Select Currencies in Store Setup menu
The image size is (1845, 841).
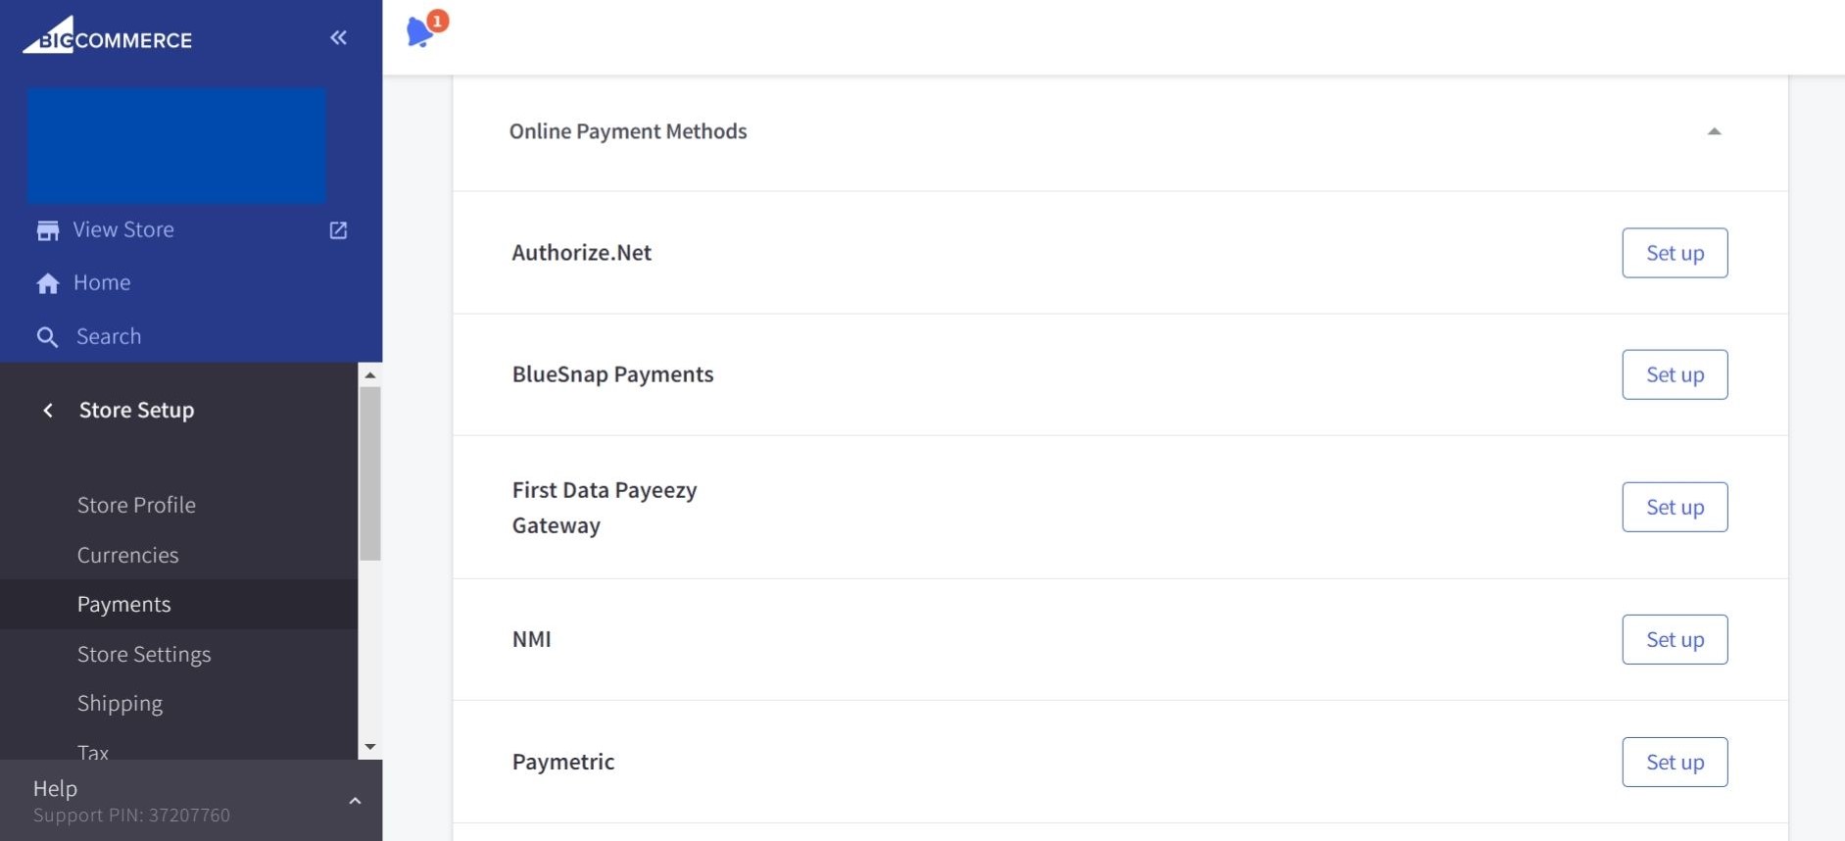127,555
